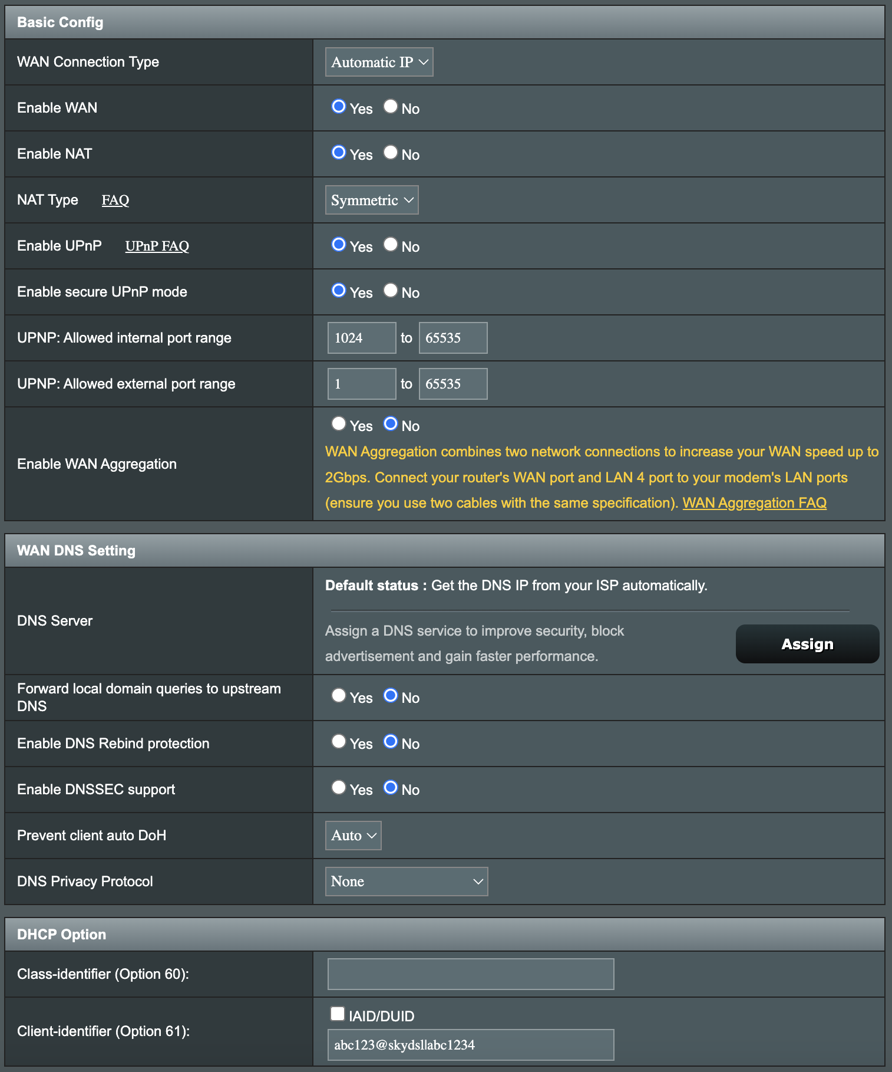Expand the NAT Type Symmetric dropdown
The height and width of the screenshot is (1072, 892).
click(x=372, y=200)
